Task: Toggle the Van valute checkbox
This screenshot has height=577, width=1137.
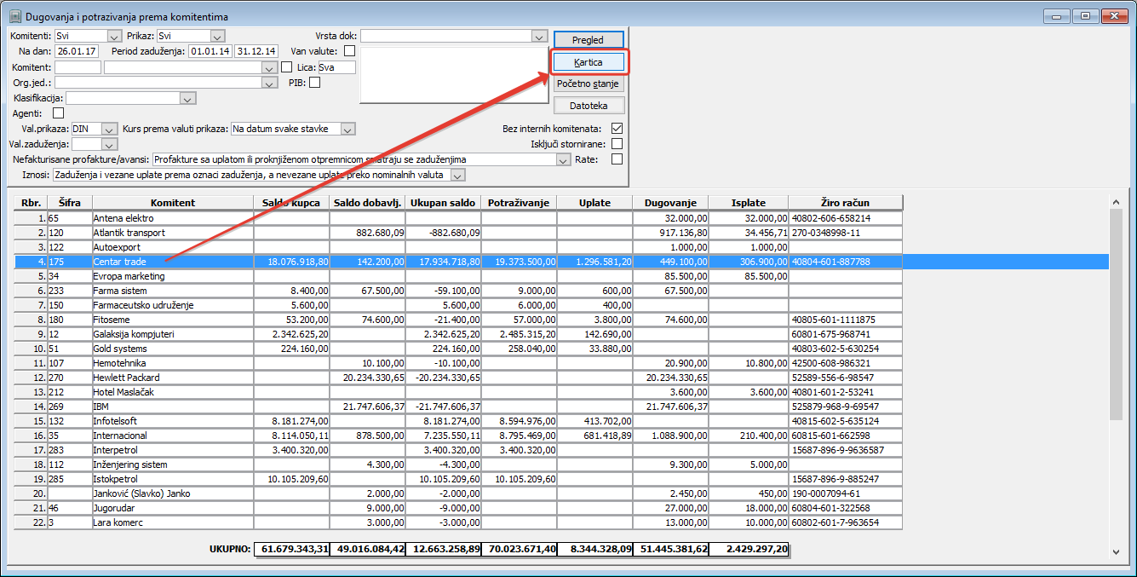Action: coord(349,52)
